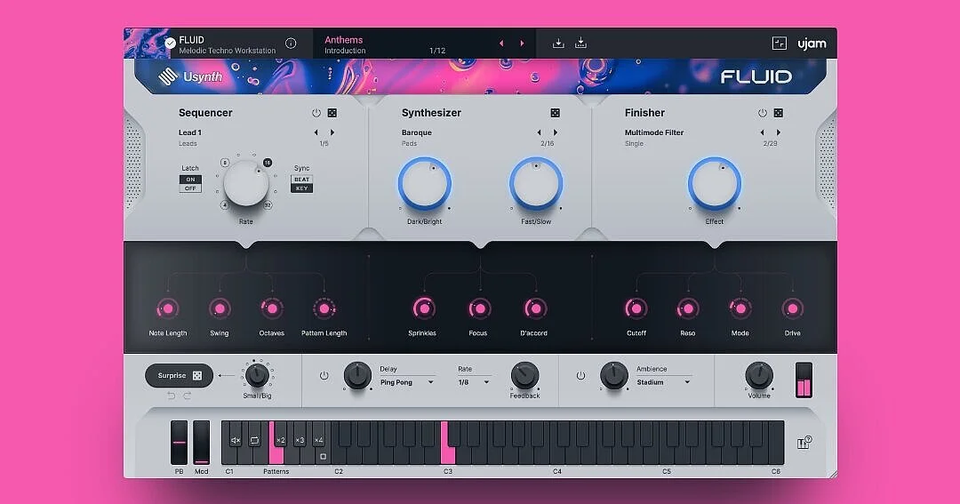Set the Latch switch to ON
The width and height of the screenshot is (960, 504).
tap(190, 180)
